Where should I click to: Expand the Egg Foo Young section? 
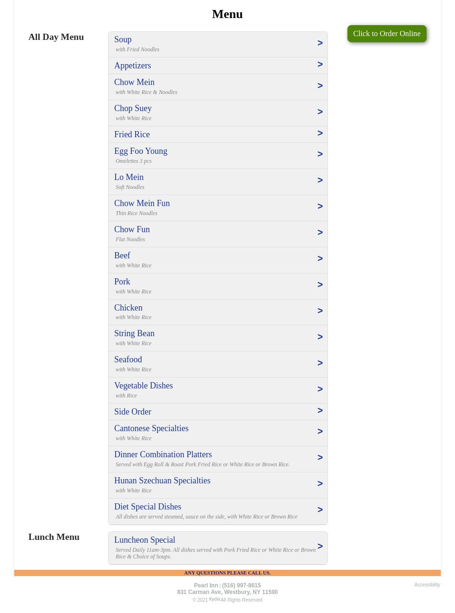tap(140, 151)
